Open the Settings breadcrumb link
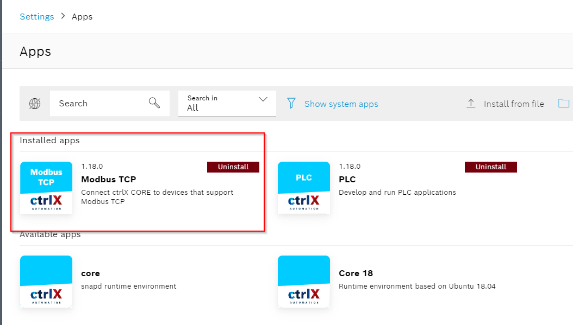 click(x=36, y=17)
